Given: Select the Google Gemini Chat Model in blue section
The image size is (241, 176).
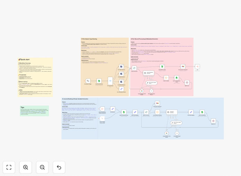Looking at the screenshot, I should tap(166, 133).
